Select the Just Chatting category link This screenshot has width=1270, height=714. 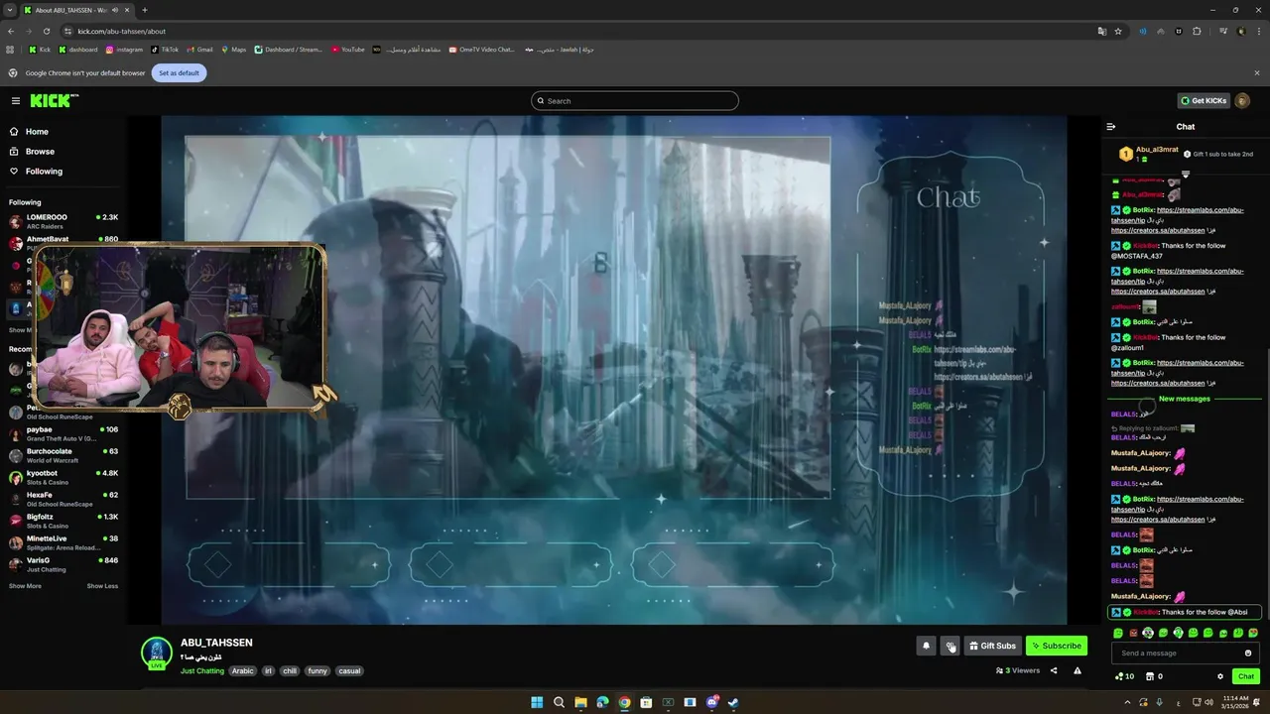[202, 671]
